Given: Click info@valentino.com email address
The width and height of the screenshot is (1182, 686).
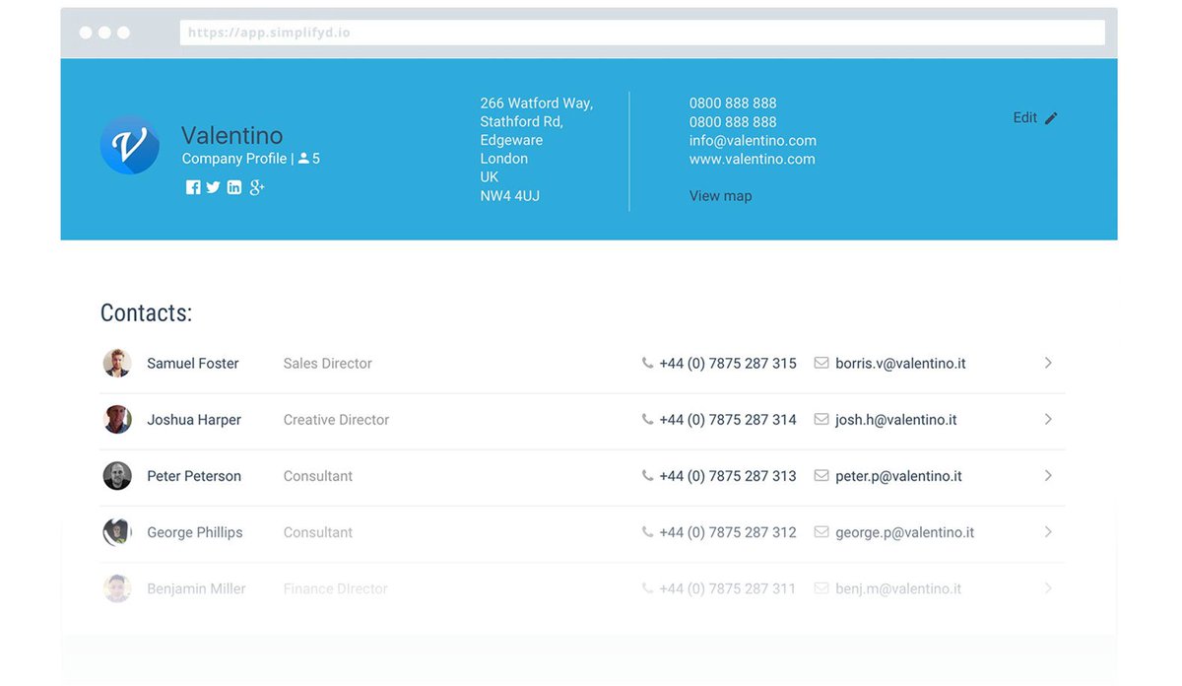Looking at the screenshot, I should point(753,141).
